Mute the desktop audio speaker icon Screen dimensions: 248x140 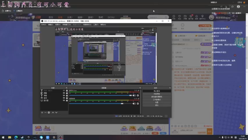(134, 104)
